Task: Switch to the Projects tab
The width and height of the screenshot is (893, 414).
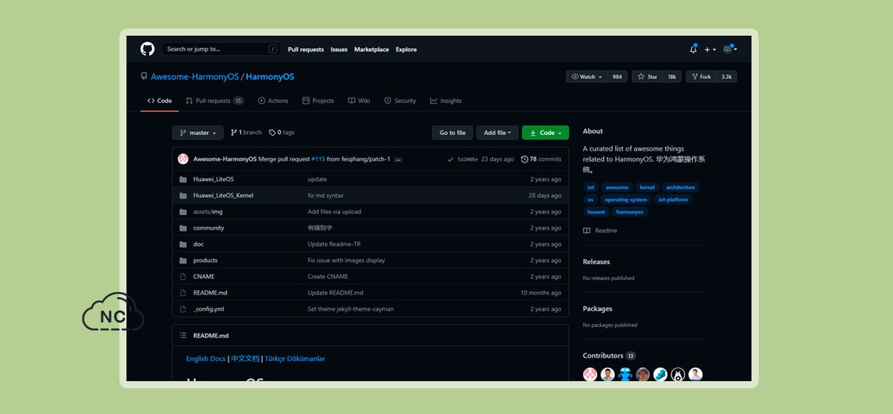Action: tap(318, 101)
